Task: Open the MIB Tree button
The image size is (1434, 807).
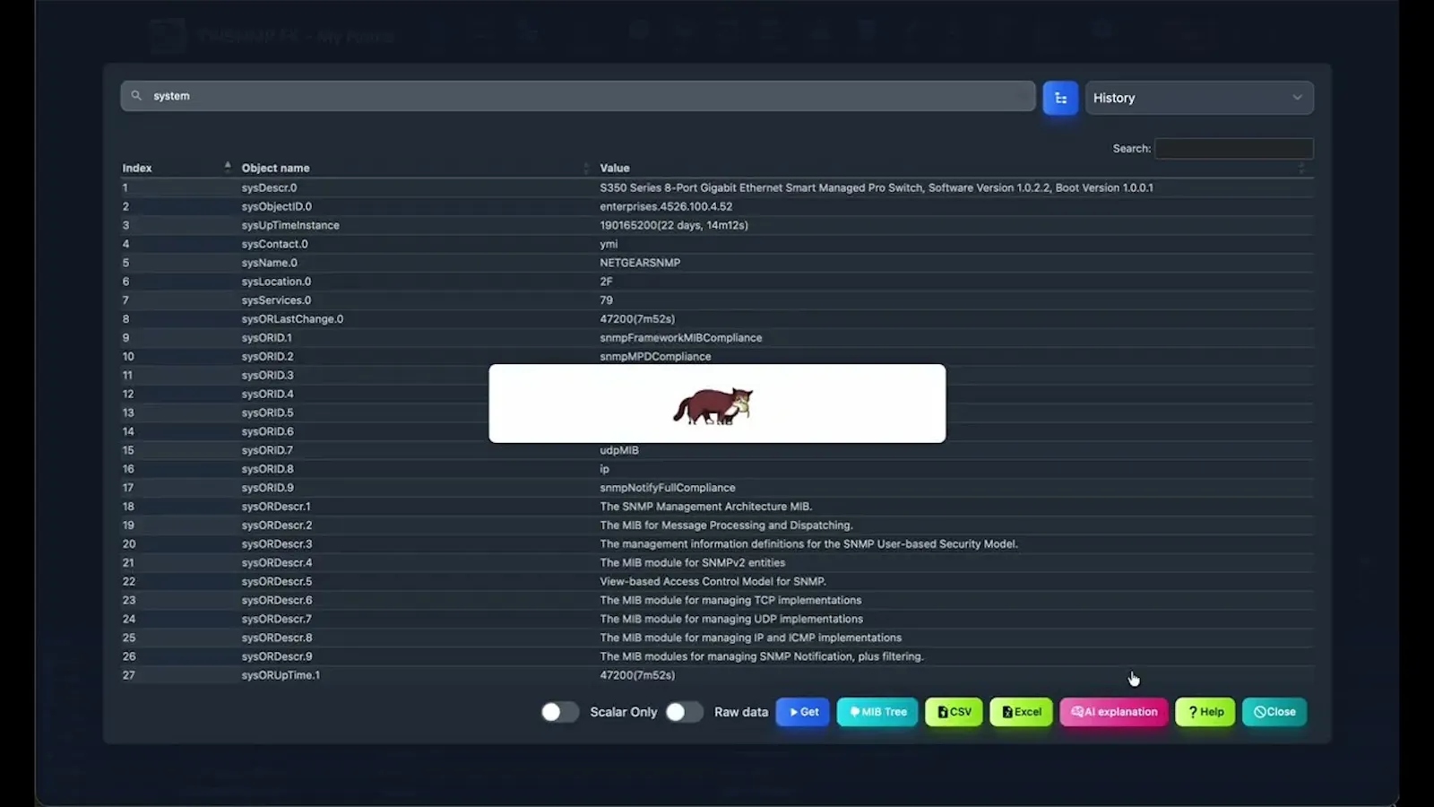Action: pyautogui.click(x=877, y=712)
